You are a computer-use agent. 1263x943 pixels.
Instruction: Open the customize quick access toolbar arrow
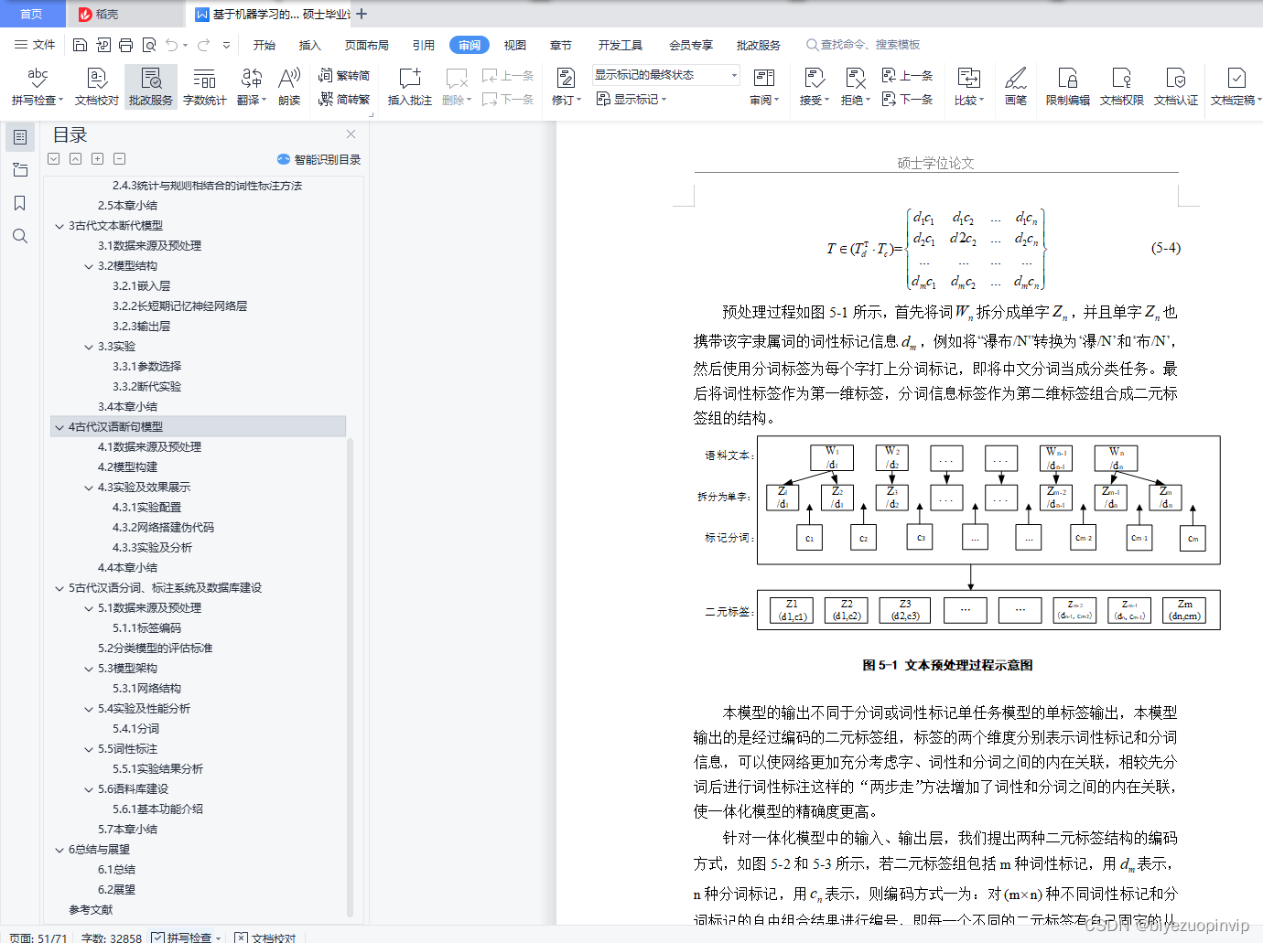tap(226, 45)
